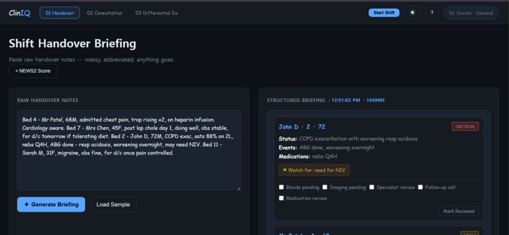This screenshot has height=235, width=509.
Task: Click the Shift Handover Briefing heading
Action: 73,43
